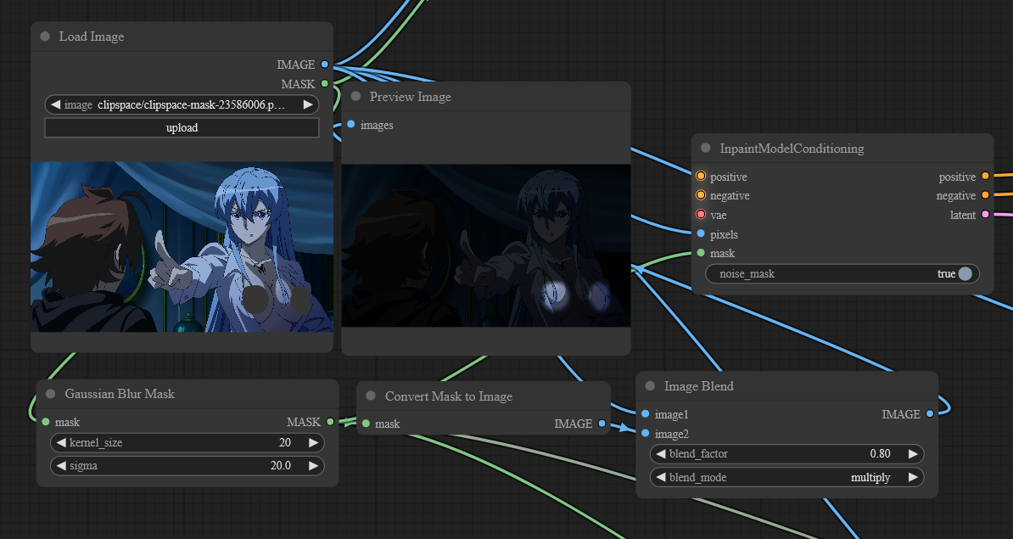This screenshot has width=1013, height=539.
Task: Click the Gaussian Blur Mask node title
Action: pyautogui.click(x=120, y=394)
